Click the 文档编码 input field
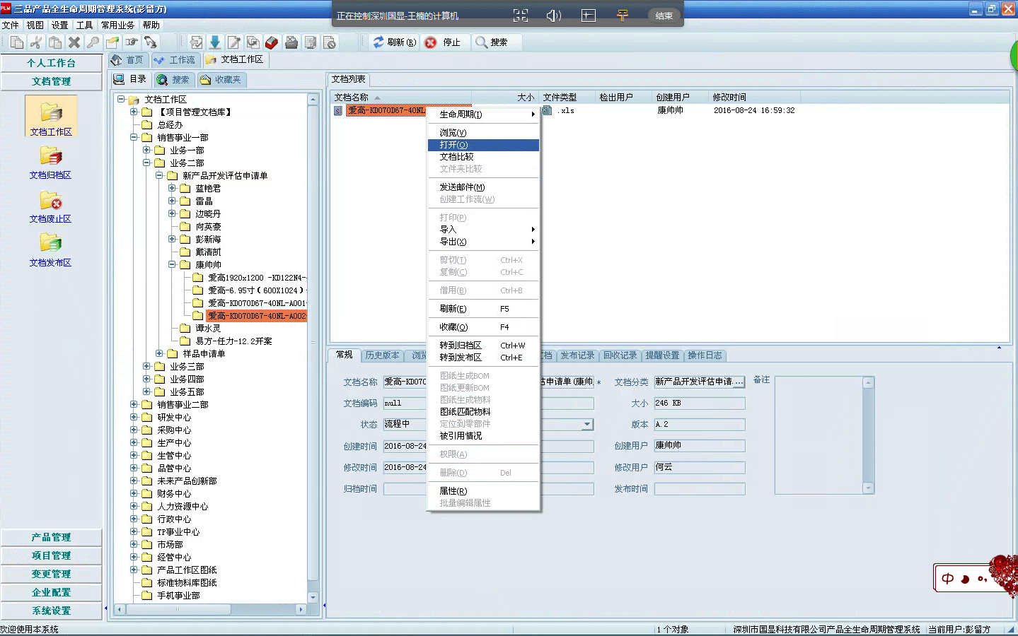Viewport: 1018px width, 636px height. pos(405,404)
